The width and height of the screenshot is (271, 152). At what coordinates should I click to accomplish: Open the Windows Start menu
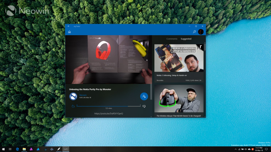(x=3, y=149)
